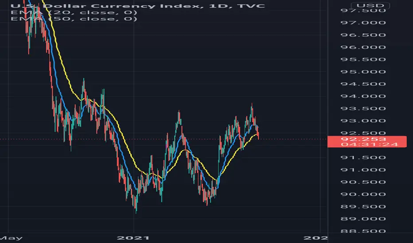Click the 95.500 price axis label

pyautogui.click(x=363, y=59)
